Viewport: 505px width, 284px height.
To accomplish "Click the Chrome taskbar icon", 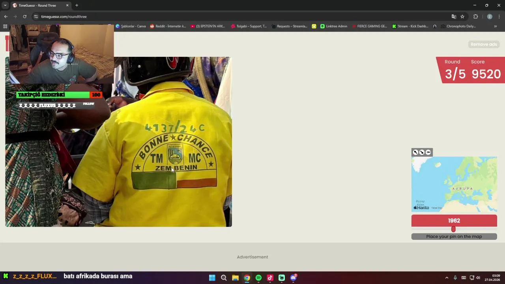I will tap(247, 278).
